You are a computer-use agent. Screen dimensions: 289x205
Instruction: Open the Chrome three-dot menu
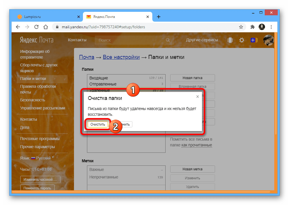point(271,27)
